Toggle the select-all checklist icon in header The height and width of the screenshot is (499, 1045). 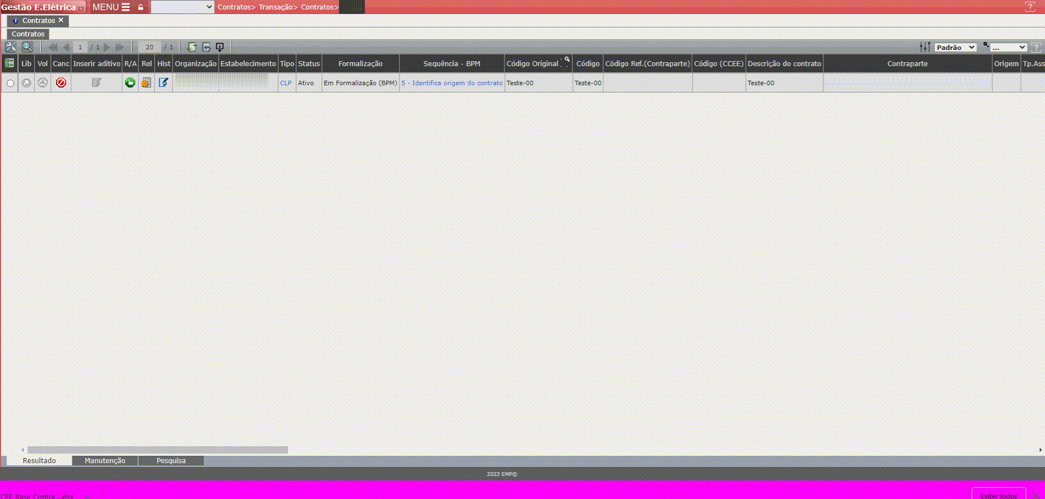[10, 63]
